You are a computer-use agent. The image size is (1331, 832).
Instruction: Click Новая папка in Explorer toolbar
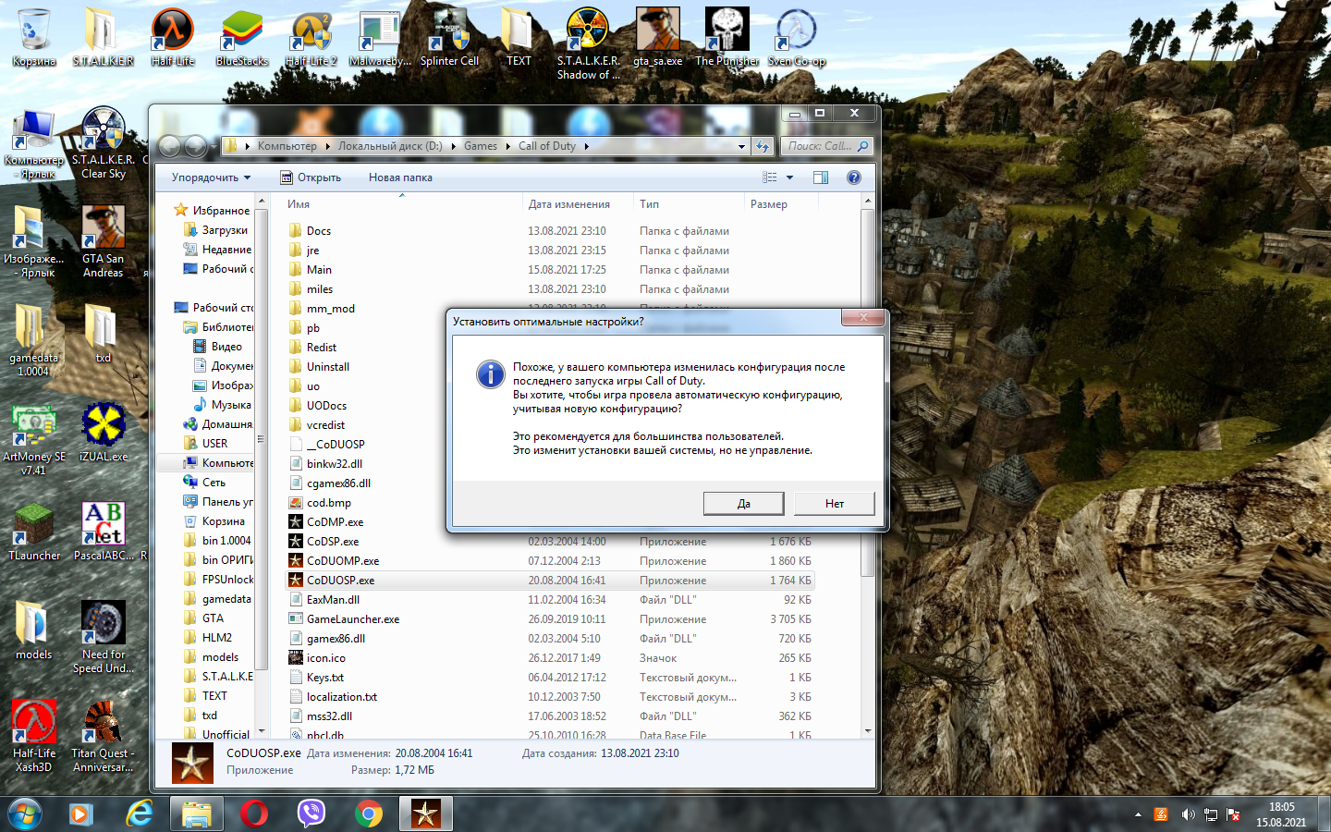(x=400, y=177)
